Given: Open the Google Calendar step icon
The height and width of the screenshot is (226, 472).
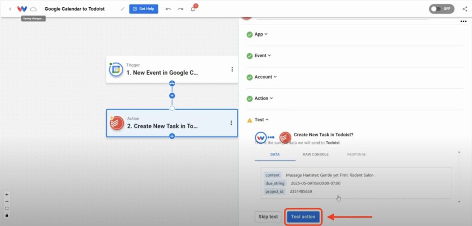Looking at the screenshot, I should tap(116, 70).
